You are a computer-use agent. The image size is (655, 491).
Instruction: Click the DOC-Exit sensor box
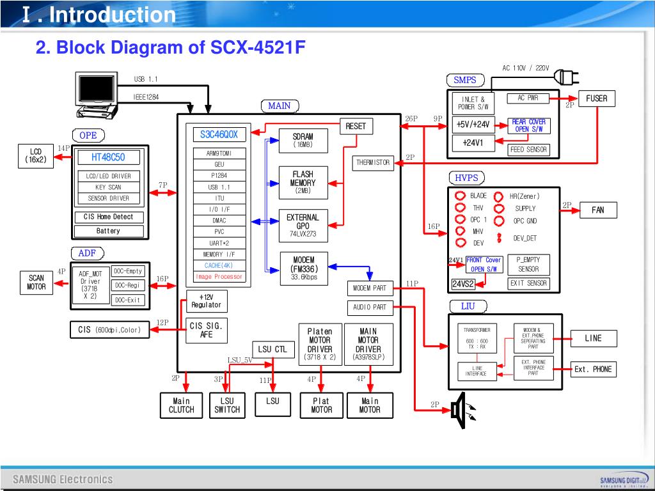(x=128, y=300)
